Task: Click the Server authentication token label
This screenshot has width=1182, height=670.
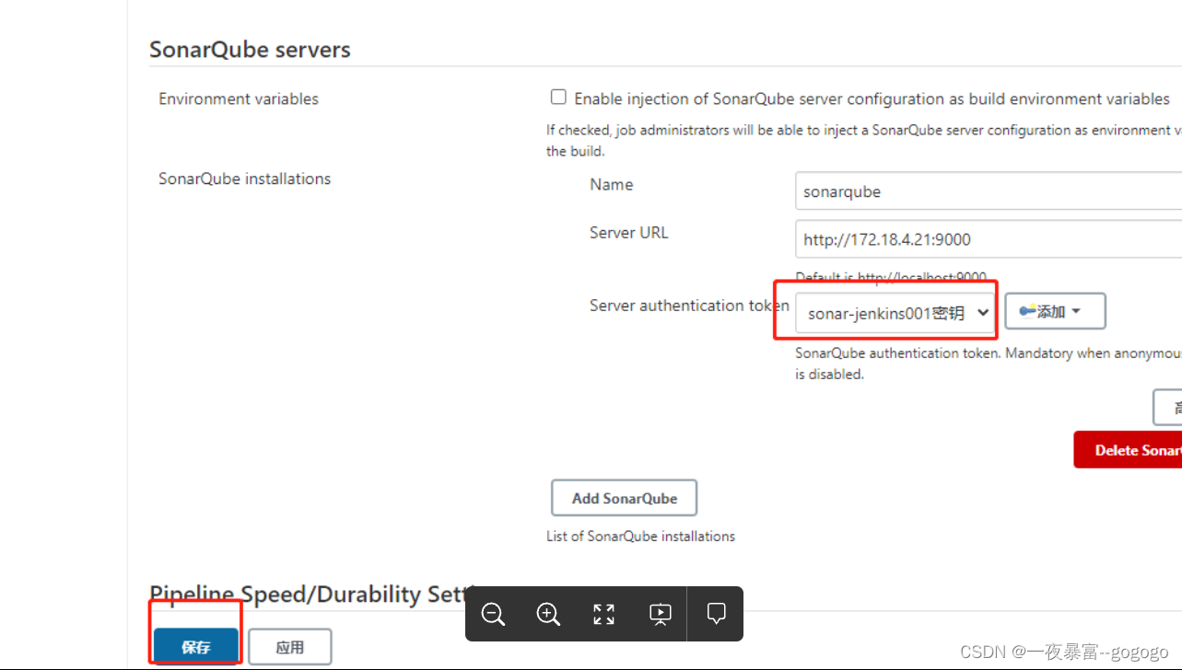Action: (689, 306)
